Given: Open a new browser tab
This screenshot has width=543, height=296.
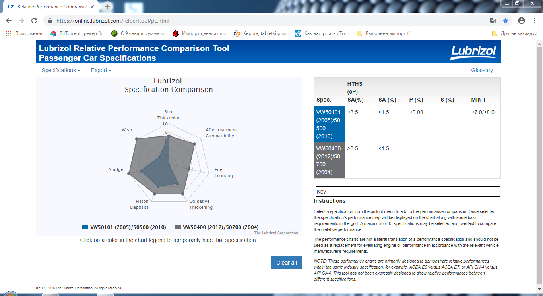Looking at the screenshot, I should (x=107, y=7).
